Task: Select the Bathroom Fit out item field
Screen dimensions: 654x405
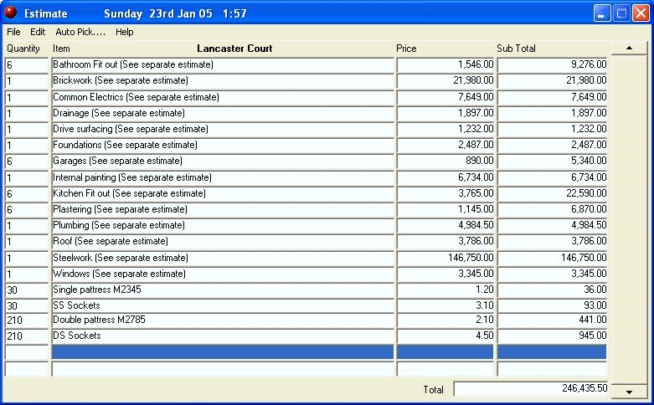Action: tap(223, 64)
